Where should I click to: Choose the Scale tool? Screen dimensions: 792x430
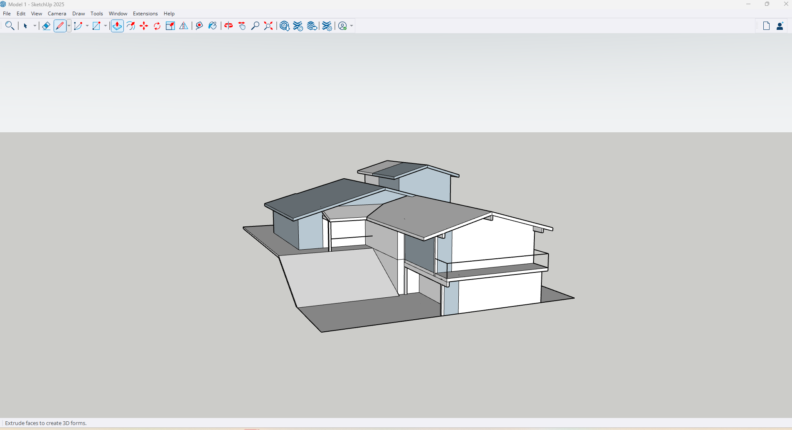point(170,26)
